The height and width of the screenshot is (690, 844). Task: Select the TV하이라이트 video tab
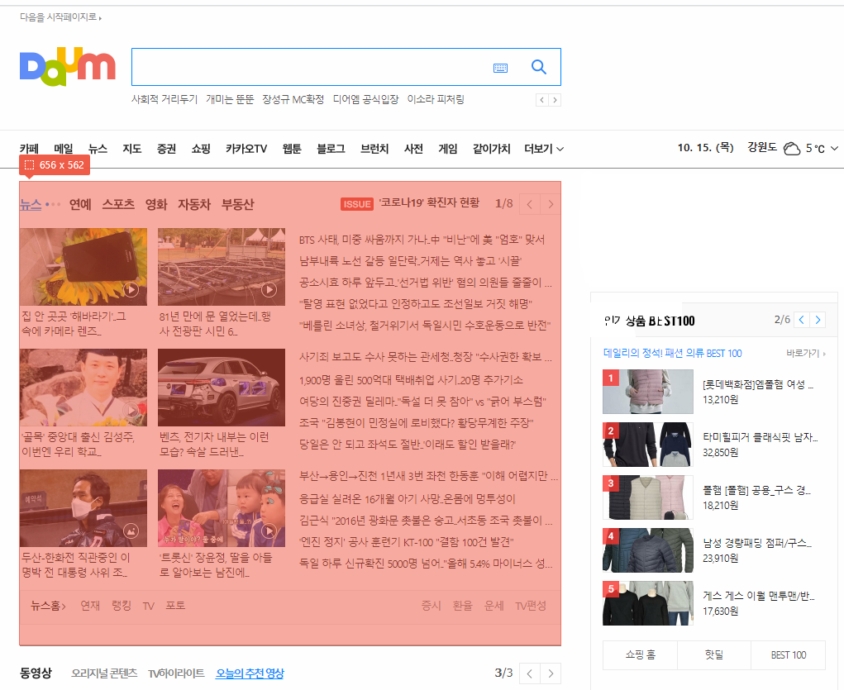tap(176, 673)
